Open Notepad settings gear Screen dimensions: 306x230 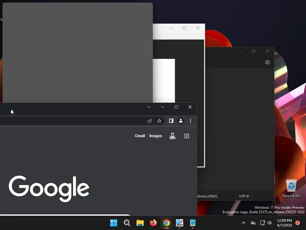[x=267, y=62]
